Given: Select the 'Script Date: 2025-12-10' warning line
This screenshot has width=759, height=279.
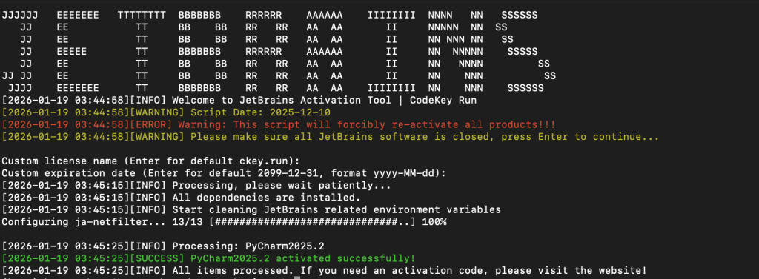Looking at the screenshot, I should click(167, 112).
